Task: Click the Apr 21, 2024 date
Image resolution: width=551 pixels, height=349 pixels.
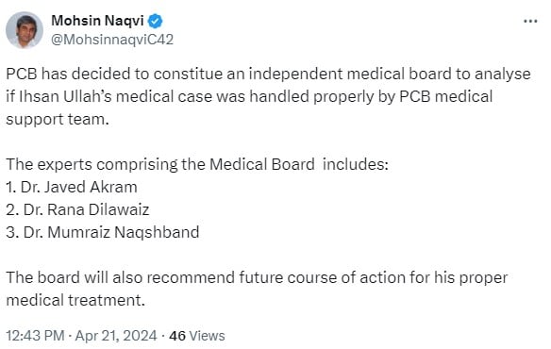Action: (x=116, y=336)
